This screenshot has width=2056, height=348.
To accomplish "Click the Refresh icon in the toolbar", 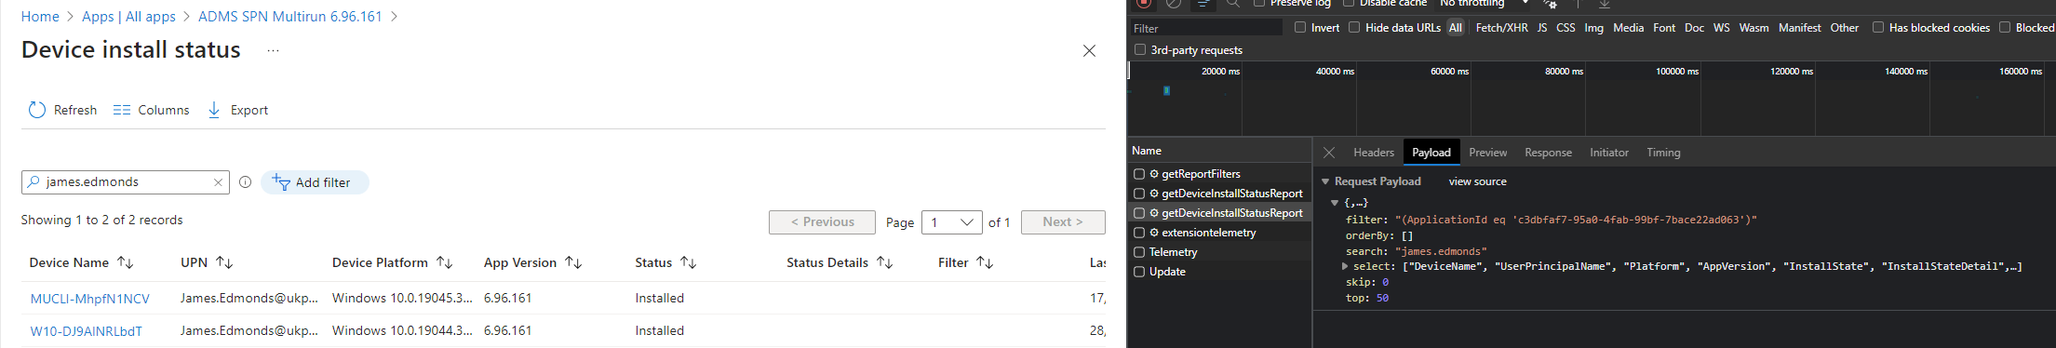I will point(37,110).
